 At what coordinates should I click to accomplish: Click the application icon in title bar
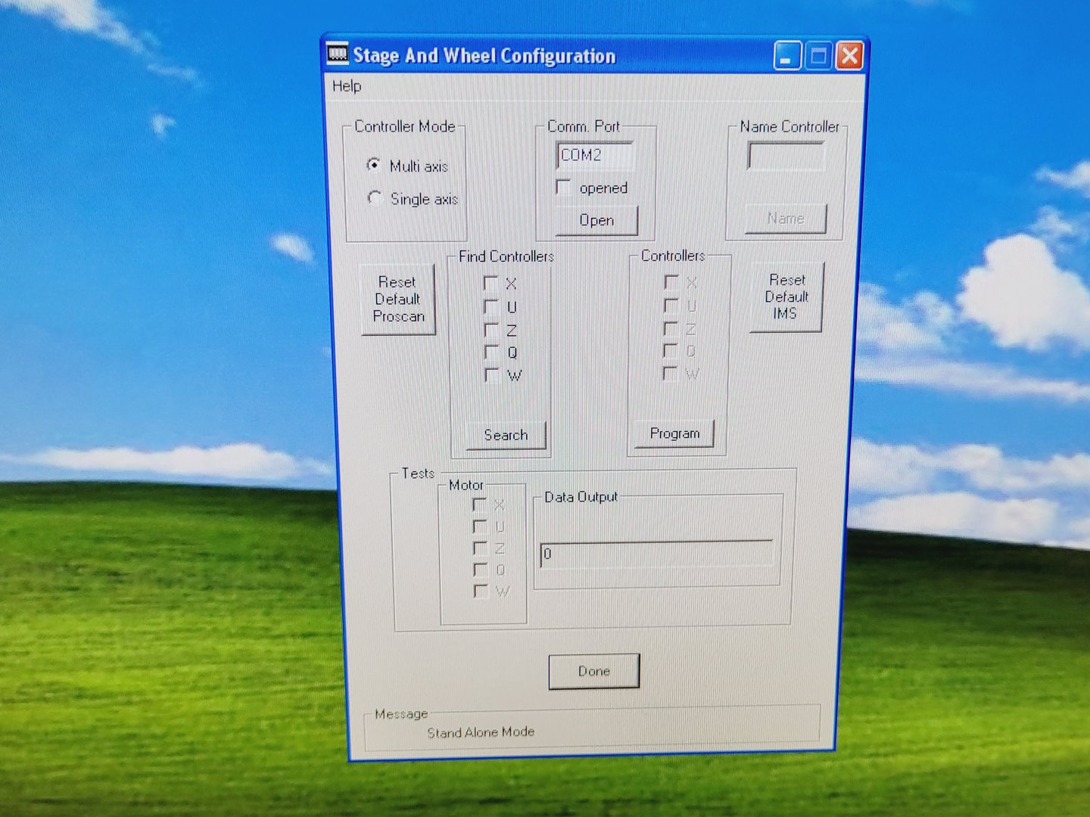[338, 54]
